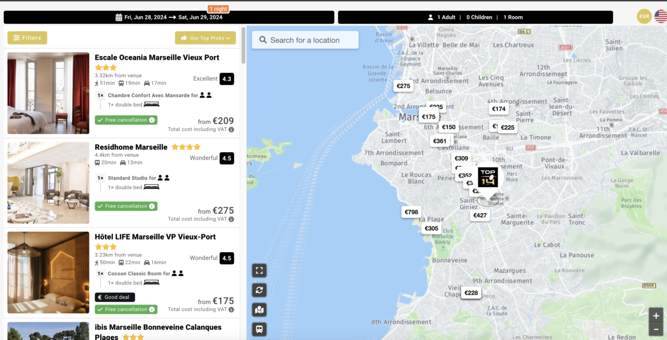This screenshot has height=340, width=667.
Task: Select the €225 marker near La Timone
Action: click(x=507, y=127)
